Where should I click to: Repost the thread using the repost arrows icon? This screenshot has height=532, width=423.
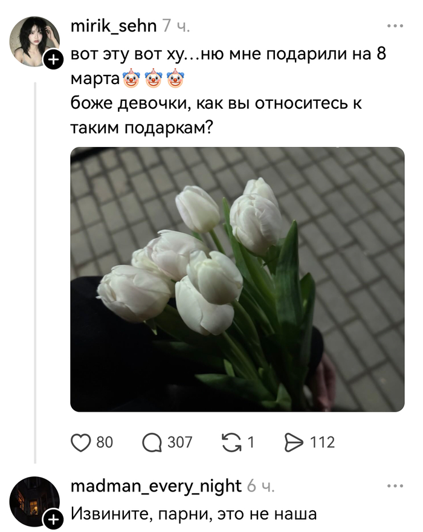pyautogui.click(x=231, y=443)
